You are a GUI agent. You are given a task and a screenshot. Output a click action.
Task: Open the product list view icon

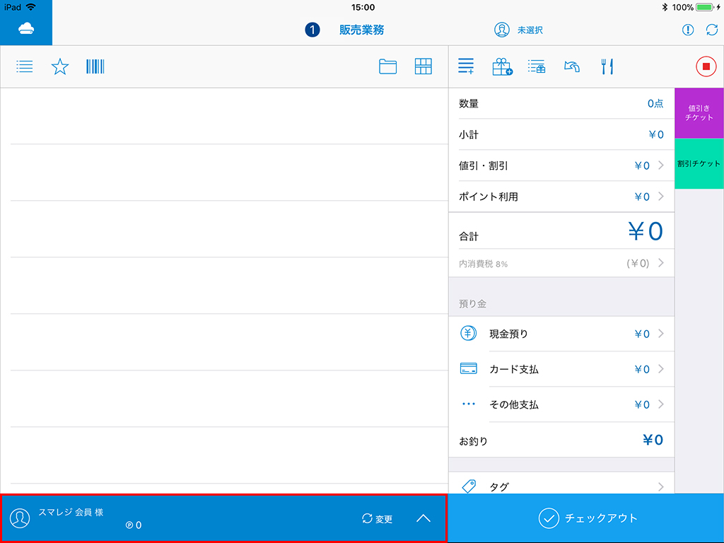pyautogui.click(x=25, y=66)
